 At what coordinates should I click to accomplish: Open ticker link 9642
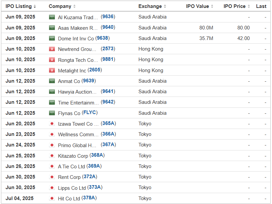click(108, 102)
